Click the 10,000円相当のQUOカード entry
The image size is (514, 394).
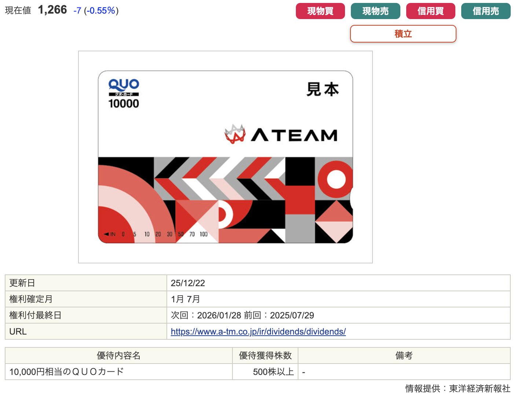point(66,372)
